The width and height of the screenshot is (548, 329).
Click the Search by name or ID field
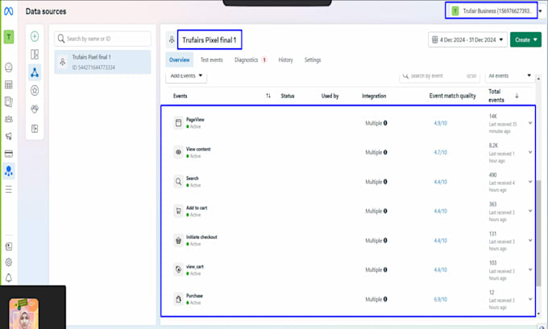[102, 39]
